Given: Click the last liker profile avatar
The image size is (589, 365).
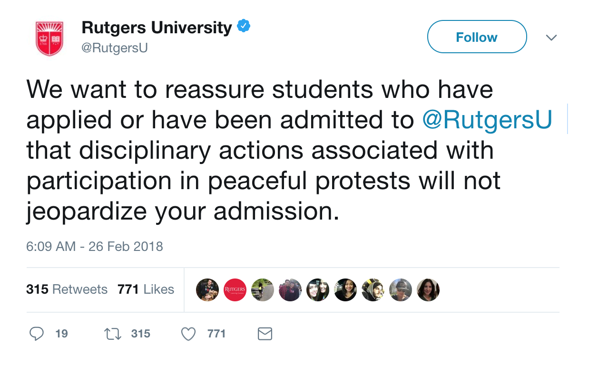Looking at the screenshot, I should [428, 290].
